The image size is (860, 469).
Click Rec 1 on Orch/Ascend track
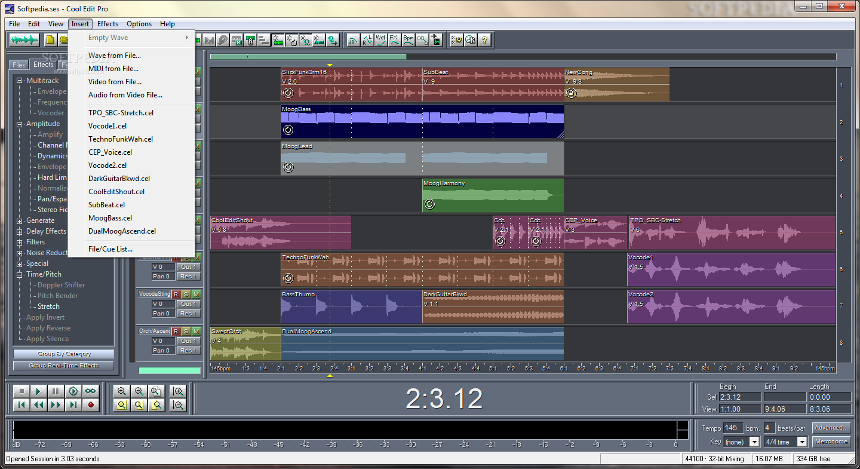click(x=189, y=351)
